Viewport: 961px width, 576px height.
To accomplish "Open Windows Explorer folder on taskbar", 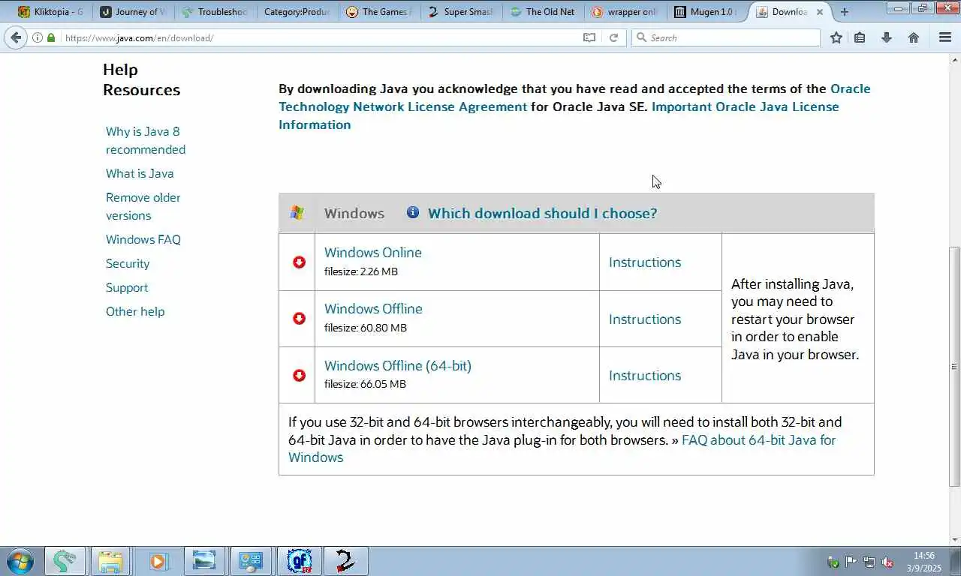I will pos(110,561).
